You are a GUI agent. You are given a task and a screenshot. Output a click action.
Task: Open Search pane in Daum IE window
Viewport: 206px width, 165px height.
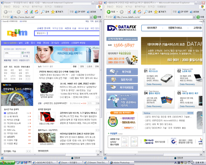(x=45, y=12)
